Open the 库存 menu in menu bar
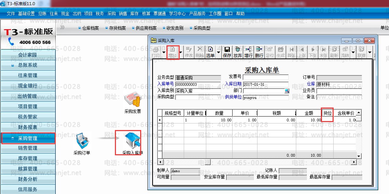Image resolution: width=389 pixels, height=194 pixels. click(135, 14)
